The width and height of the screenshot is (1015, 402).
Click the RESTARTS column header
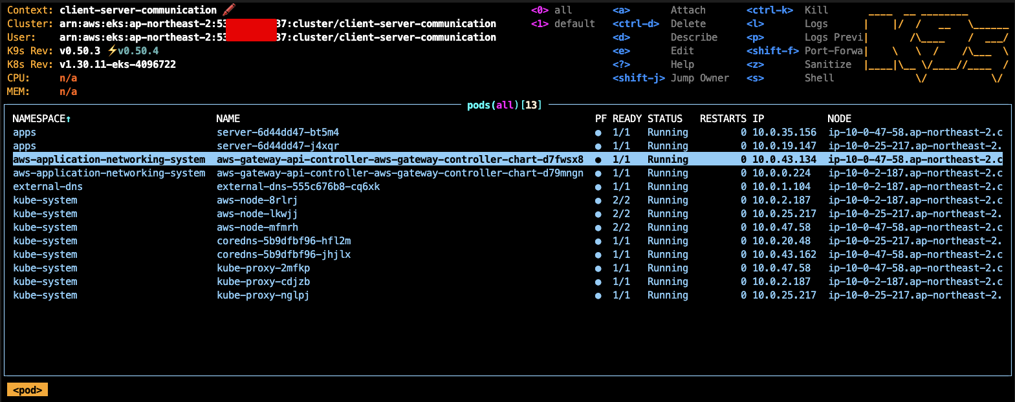point(723,119)
